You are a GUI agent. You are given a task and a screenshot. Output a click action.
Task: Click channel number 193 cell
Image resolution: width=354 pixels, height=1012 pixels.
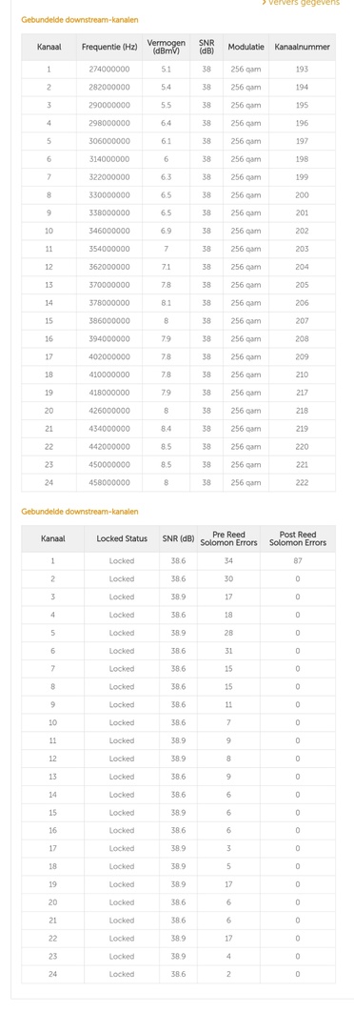tap(302, 69)
